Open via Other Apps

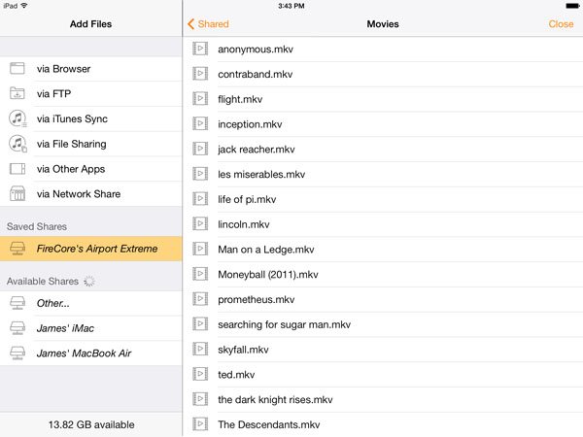click(91, 169)
